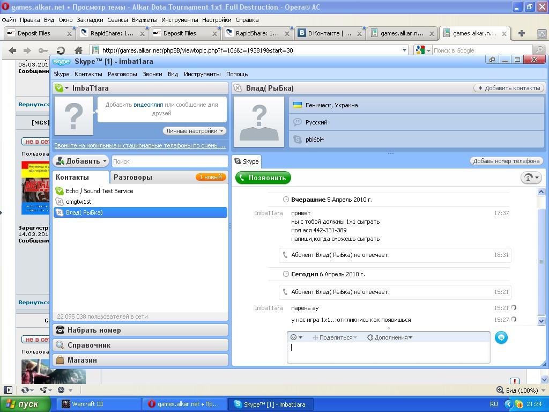549x412 pixels.
Task: Open emoticon picker in message box
Action: tap(296, 337)
